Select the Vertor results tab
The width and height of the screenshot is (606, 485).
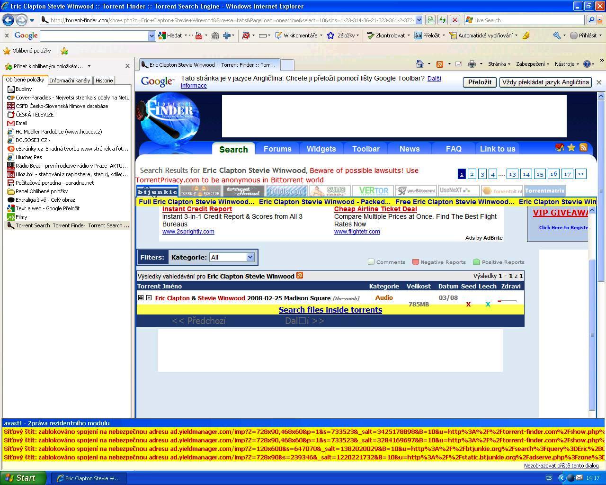pyautogui.click(x=373, y=191)
